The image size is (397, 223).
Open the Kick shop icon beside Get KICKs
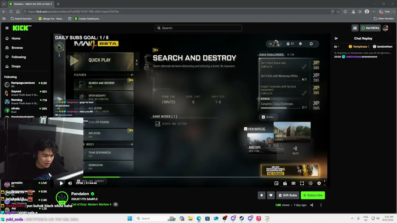click(x=355, y=28)
